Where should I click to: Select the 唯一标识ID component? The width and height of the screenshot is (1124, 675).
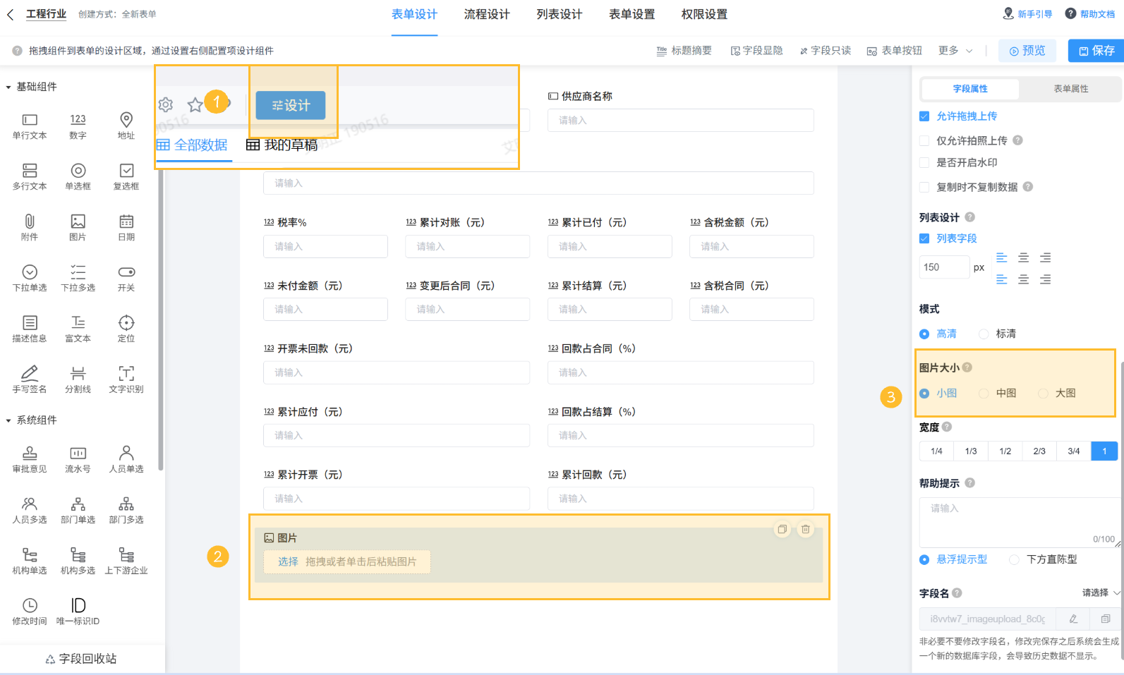tap(78, 611)
